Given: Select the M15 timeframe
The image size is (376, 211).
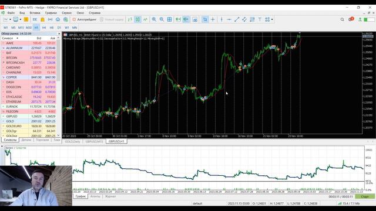Looking at the screenshot, I should tap(21, 28).
